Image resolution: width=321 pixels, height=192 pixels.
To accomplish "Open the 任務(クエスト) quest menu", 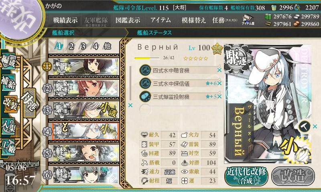I will [225, 20].
